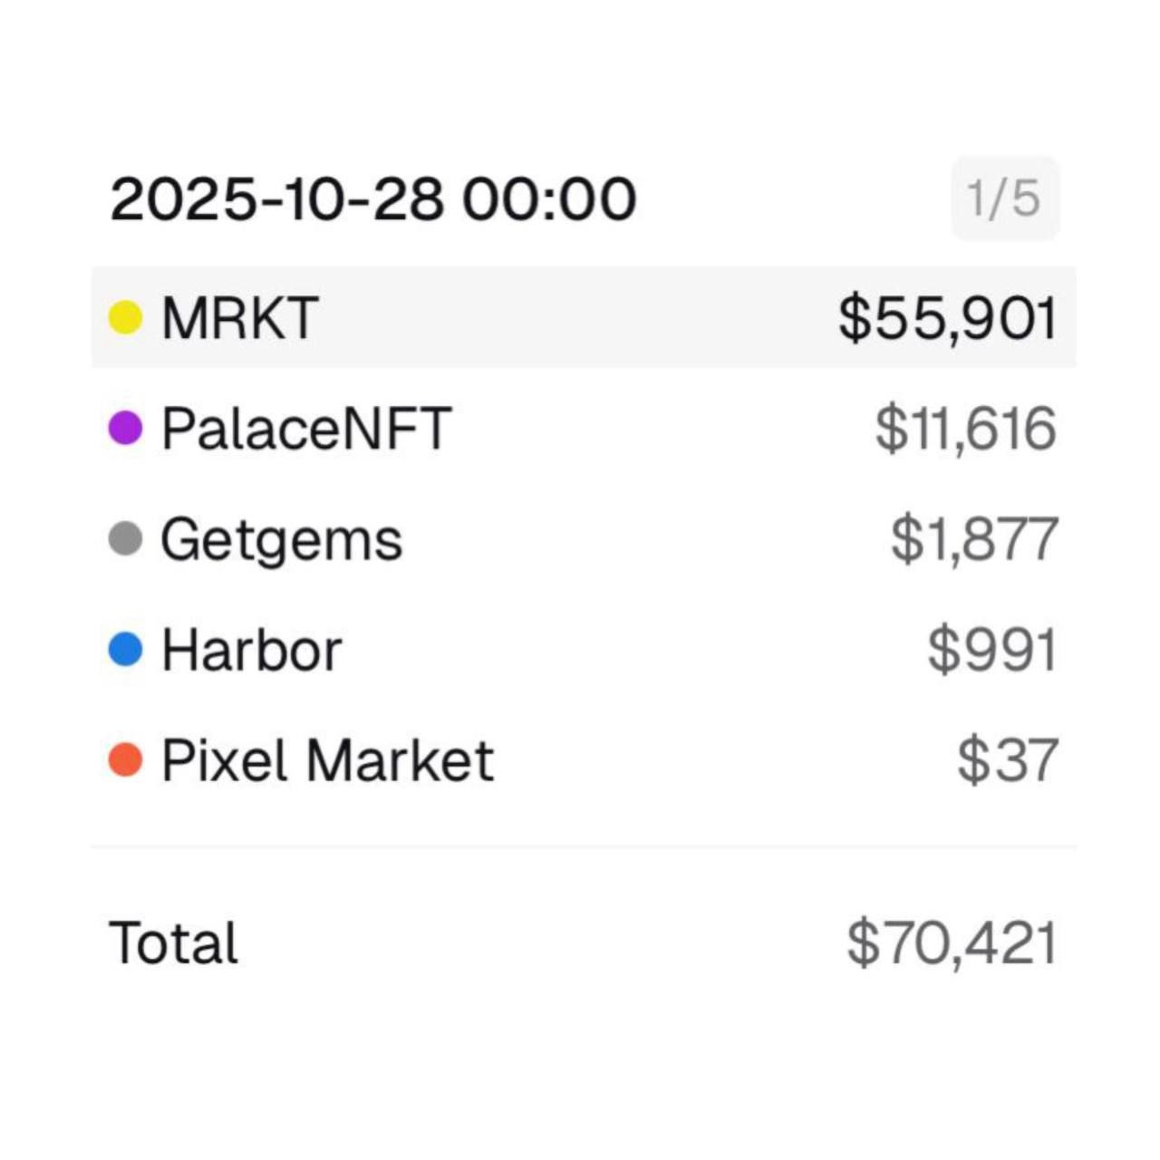
Task: Click the $991 Harbor value
Action: click(992, 650)
